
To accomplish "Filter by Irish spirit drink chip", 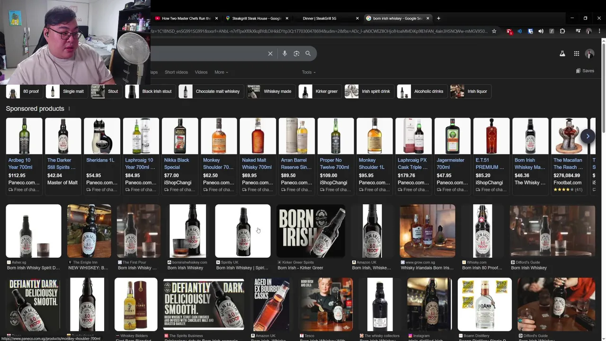I will pyautogui.click(x=369, y=91).
